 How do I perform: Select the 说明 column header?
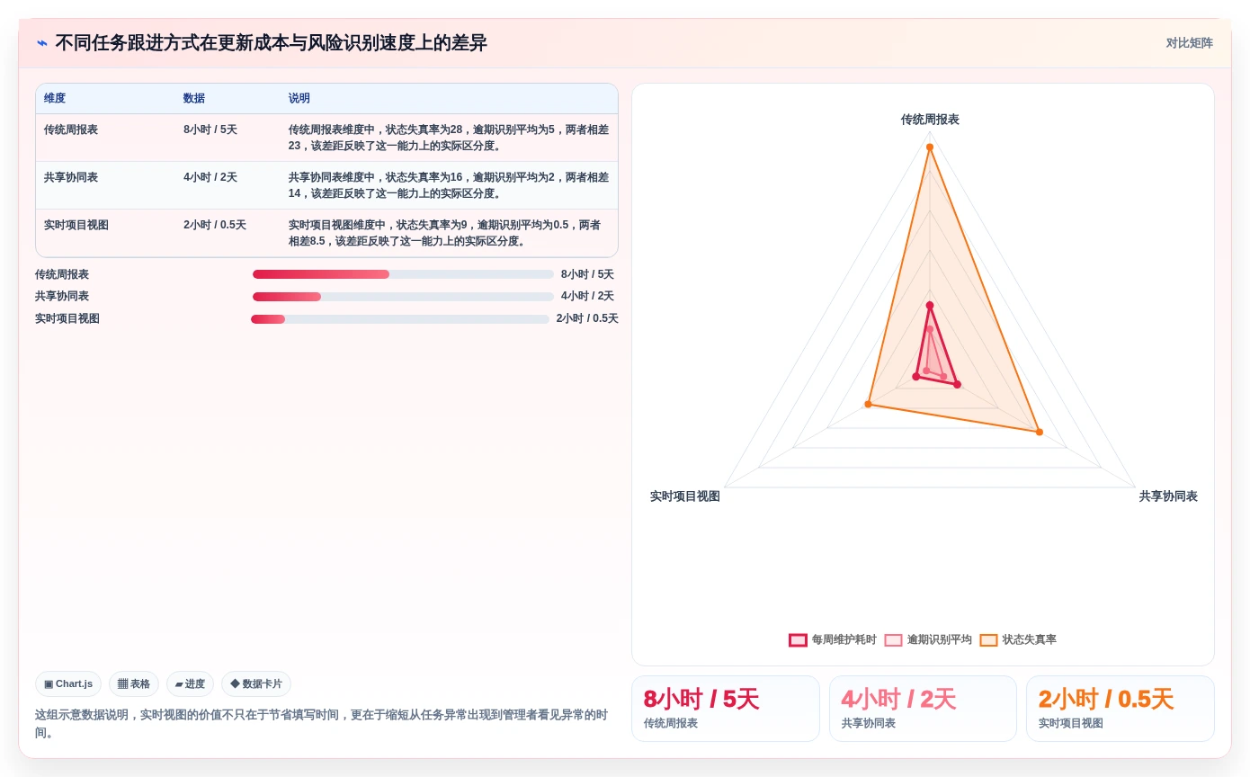(x=299, y=99)
